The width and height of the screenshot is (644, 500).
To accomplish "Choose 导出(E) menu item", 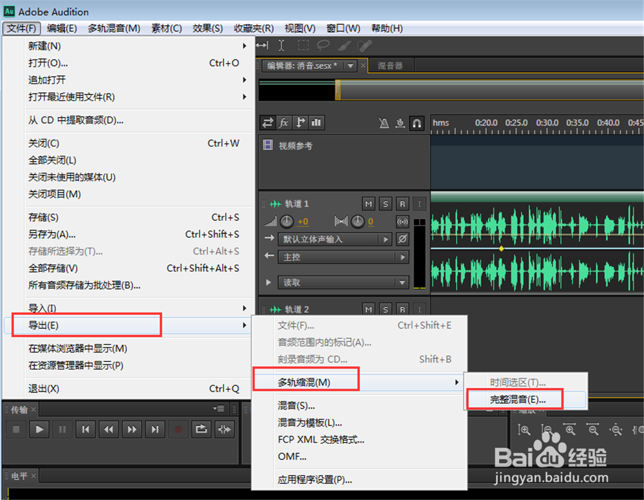I will 128,325.
